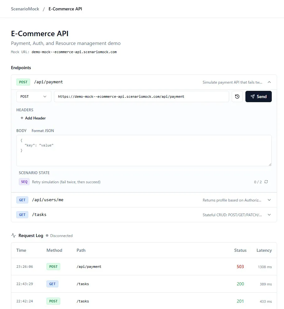Viewport: 284px width, 309px height.
Task: Click POST badge on /api/payment endpoint header
Action: coord(23,82)
